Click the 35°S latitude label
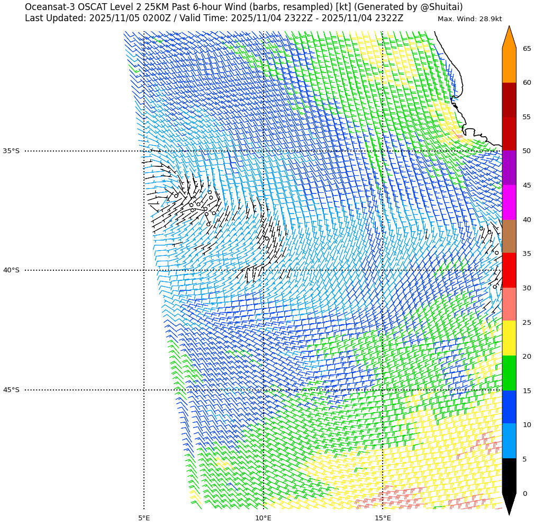This screenshot has height=524, width=534. [x=11, y=151]
